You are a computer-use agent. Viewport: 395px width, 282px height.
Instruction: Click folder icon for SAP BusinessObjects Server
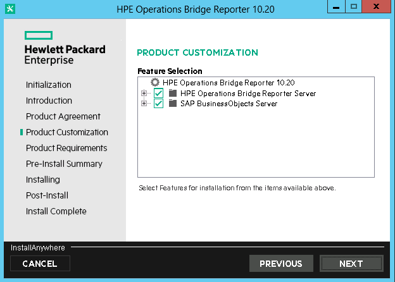click(173, 104)
